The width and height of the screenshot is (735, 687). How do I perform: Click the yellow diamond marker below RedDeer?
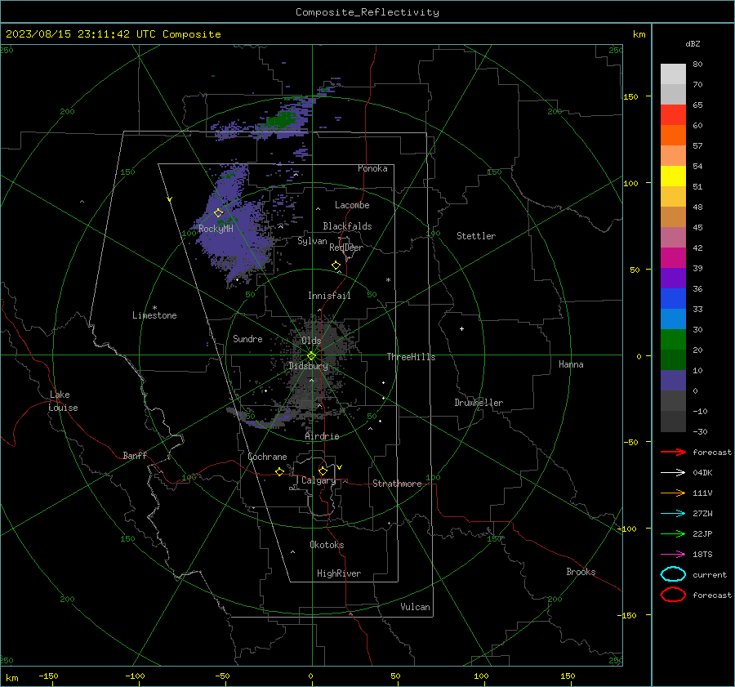click(336, 265)
